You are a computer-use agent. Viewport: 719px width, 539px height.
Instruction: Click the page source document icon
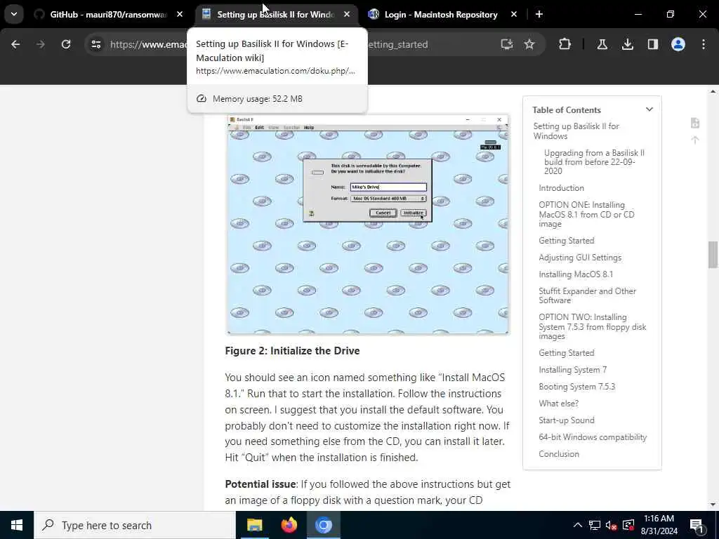695,123
